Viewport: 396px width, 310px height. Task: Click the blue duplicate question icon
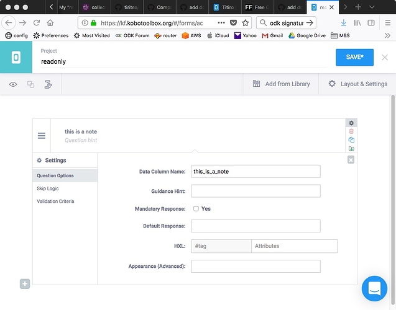click(351, 140)
